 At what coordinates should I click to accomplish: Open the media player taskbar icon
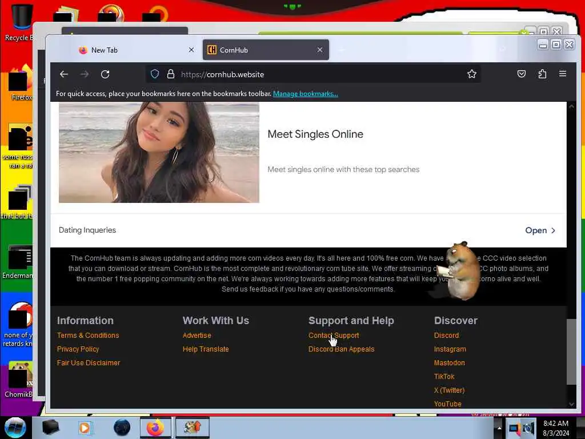click(85, 428)
